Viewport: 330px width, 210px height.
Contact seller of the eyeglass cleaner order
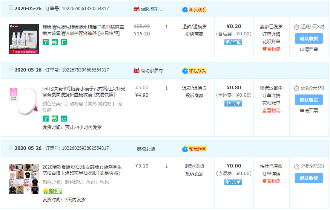(195, 9)
